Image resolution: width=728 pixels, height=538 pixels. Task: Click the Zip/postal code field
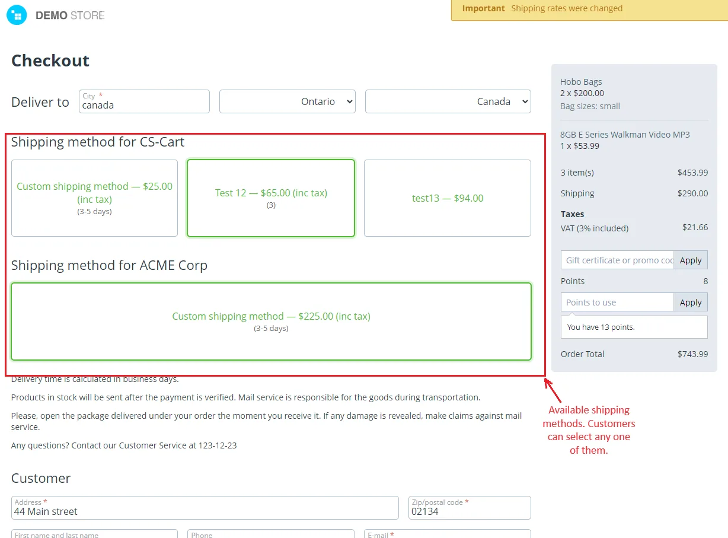pos(470,508)
